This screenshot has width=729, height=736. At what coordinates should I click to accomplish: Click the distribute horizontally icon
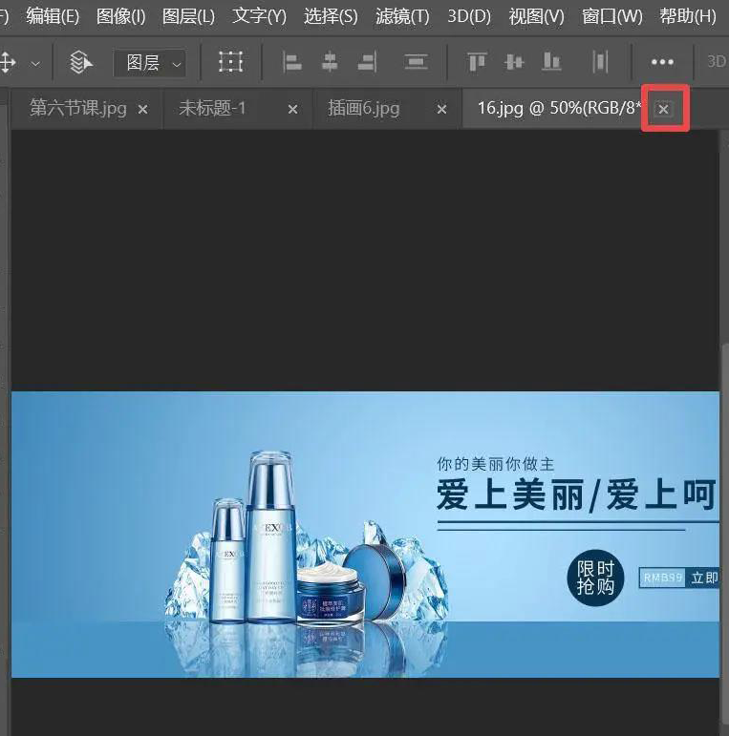600,62
